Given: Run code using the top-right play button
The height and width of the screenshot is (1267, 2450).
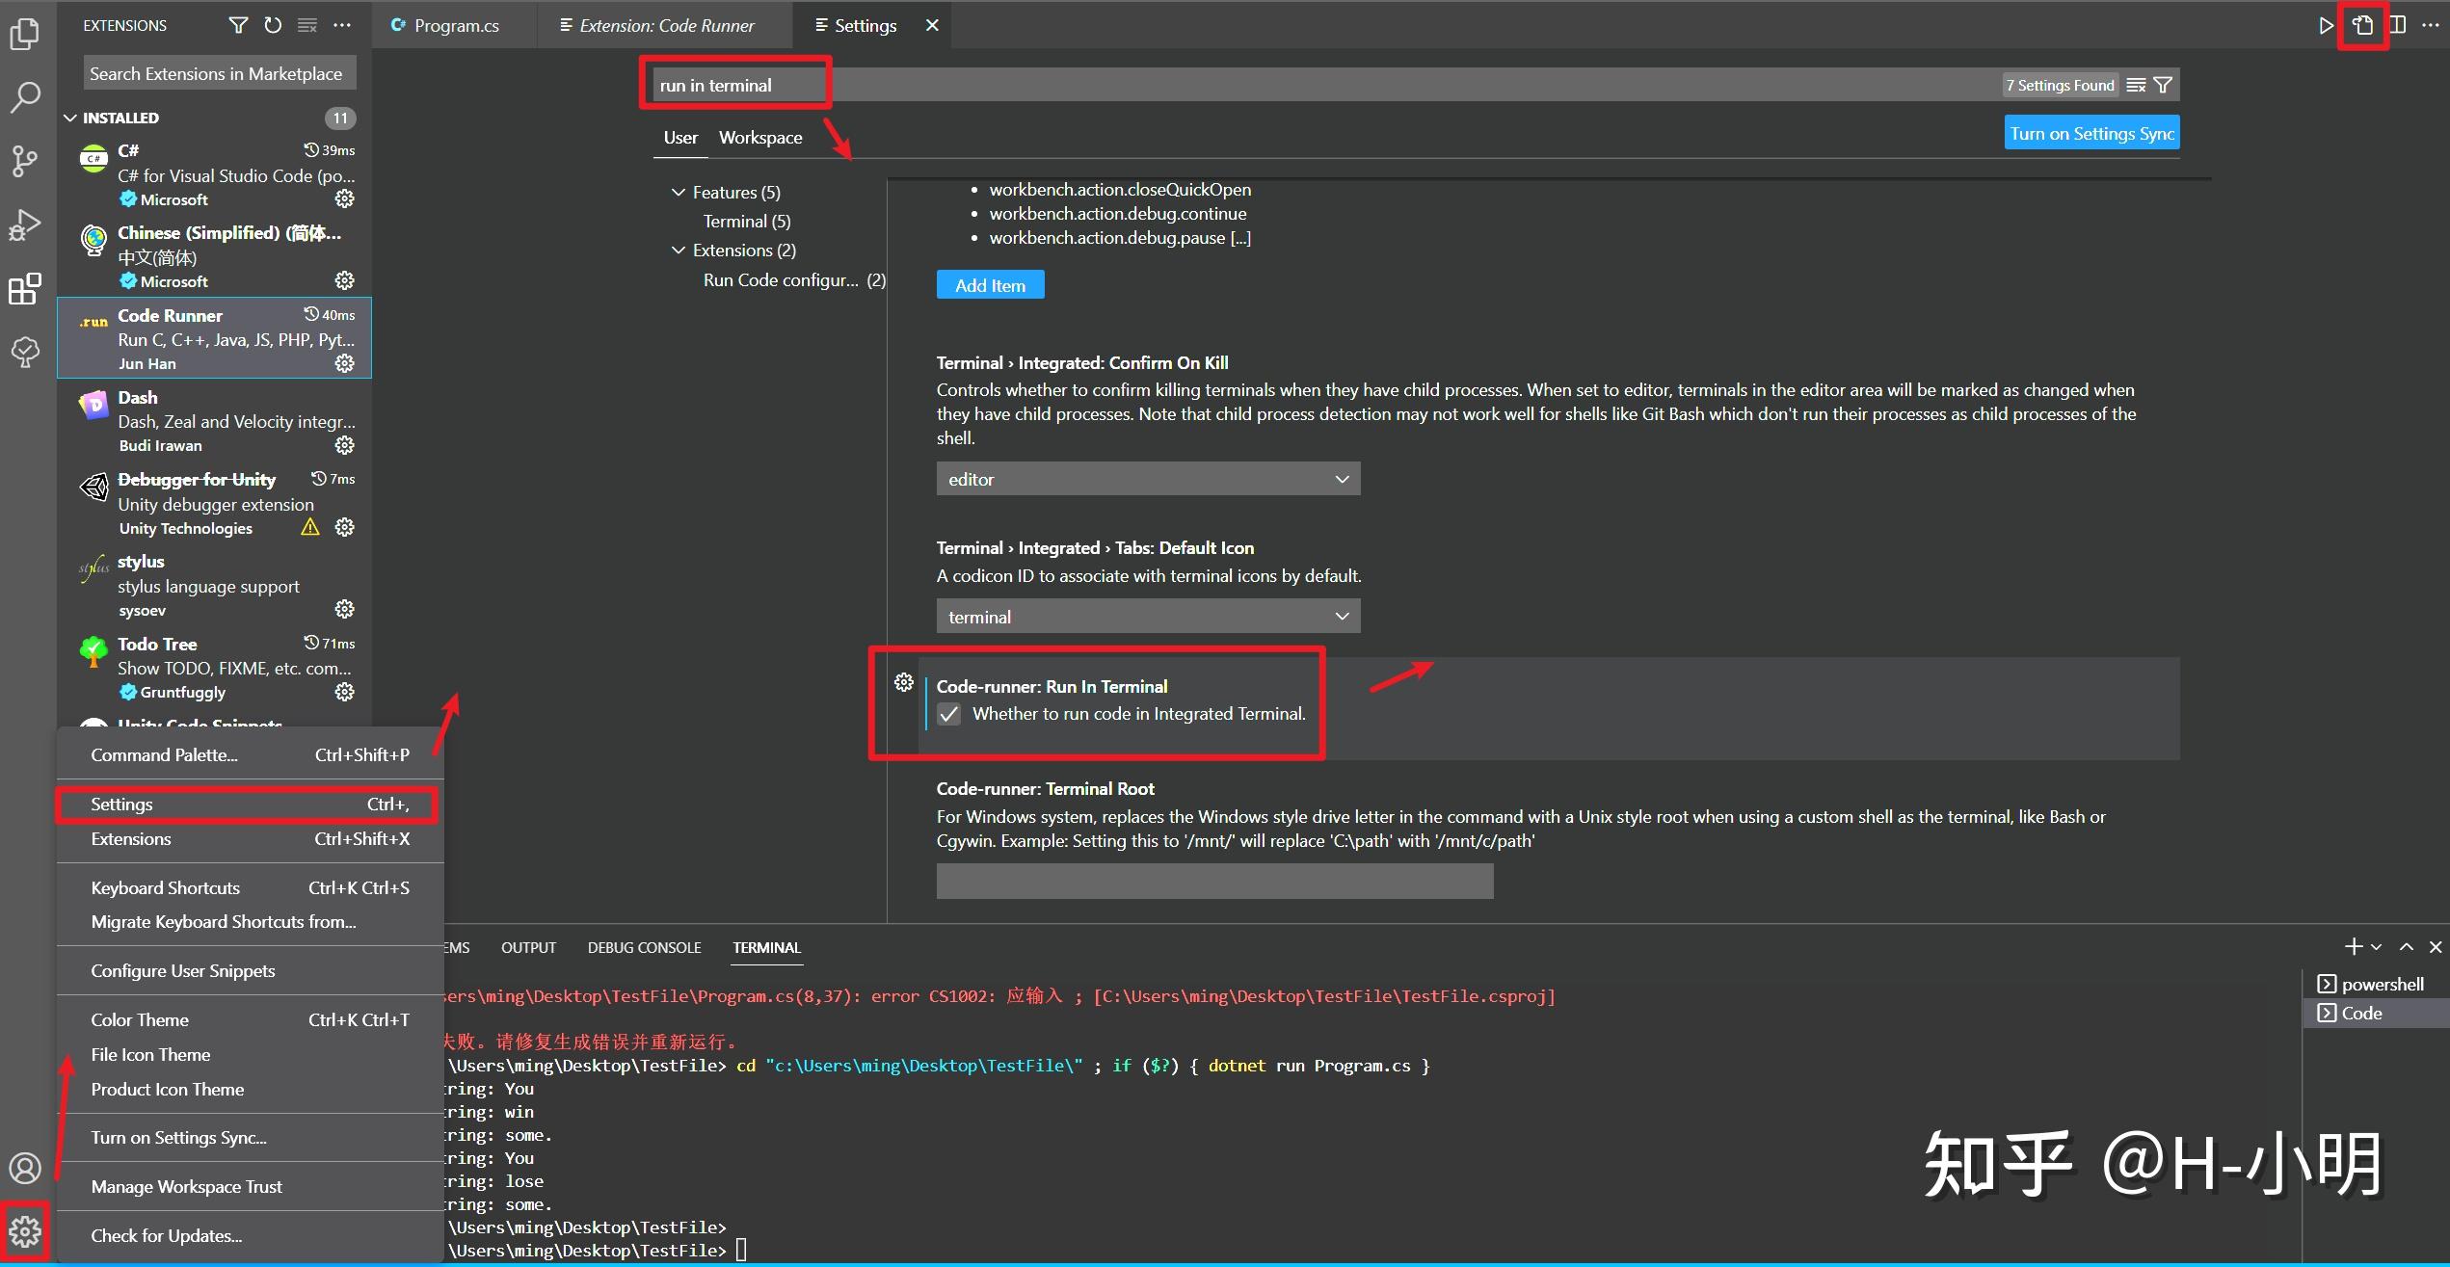Looking at the screenshot, I should click(2325, 25).
